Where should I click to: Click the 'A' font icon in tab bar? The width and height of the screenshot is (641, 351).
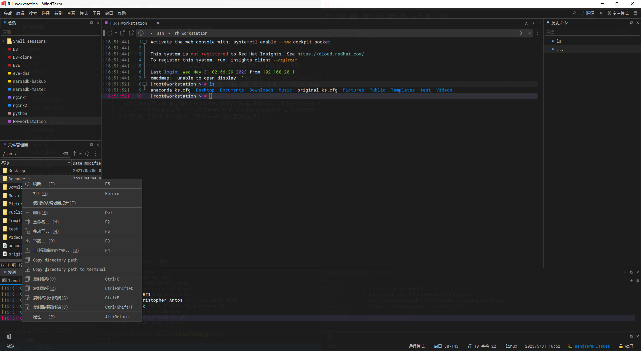pyautogui.click(x=526, y=23)
